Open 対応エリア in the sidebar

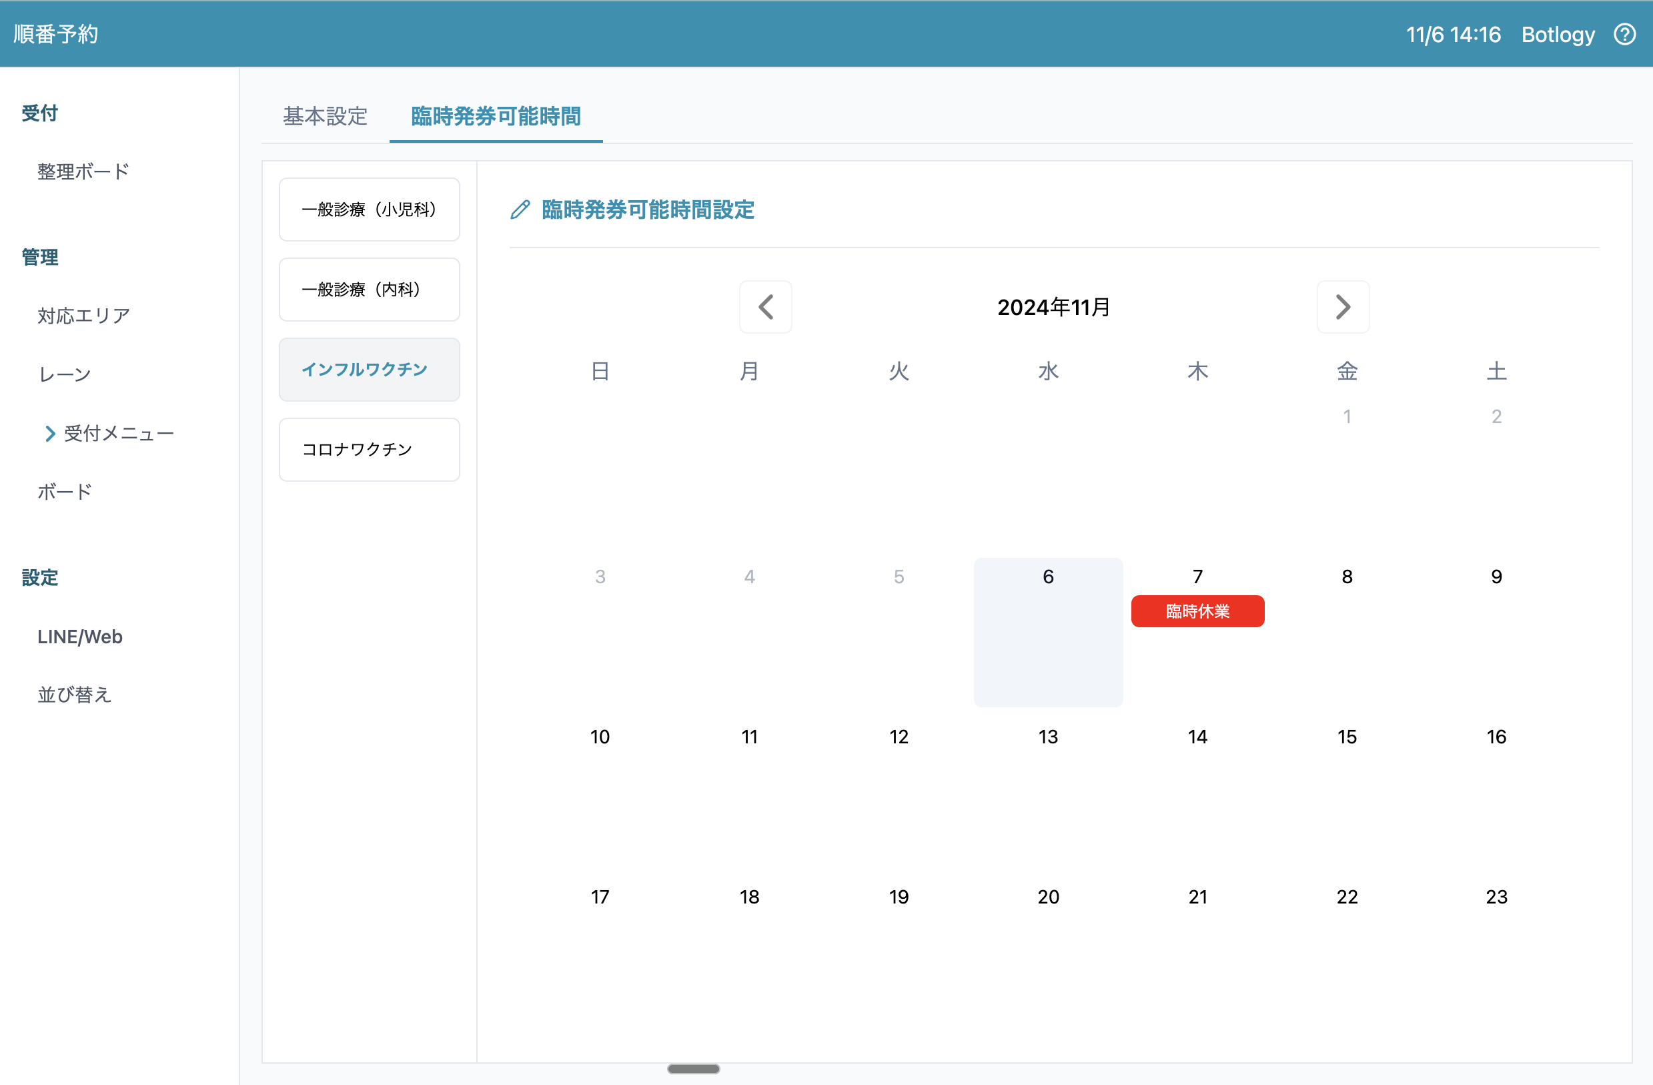coord(83,316)
